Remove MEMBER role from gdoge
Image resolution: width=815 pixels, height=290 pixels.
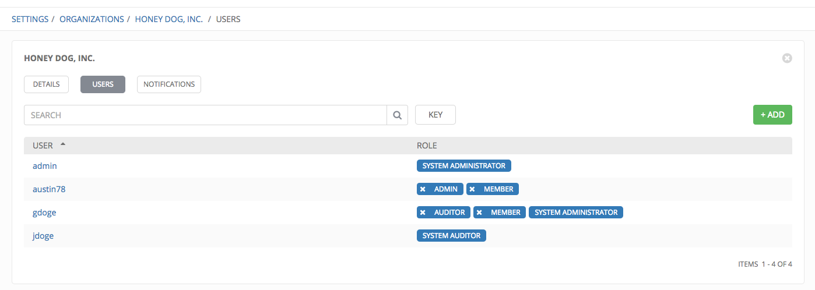point(479,213)
